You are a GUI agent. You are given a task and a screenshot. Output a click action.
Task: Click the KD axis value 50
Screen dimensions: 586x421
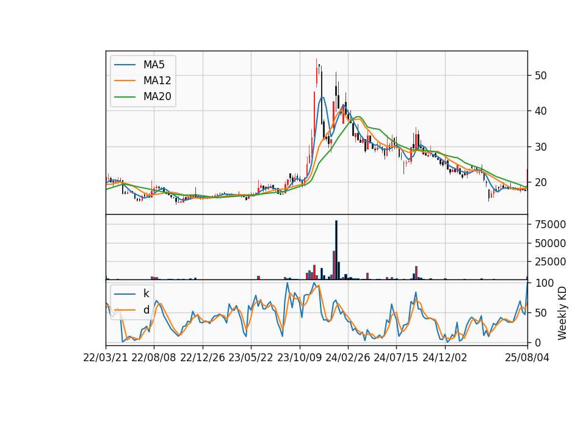tap(541, 313)
